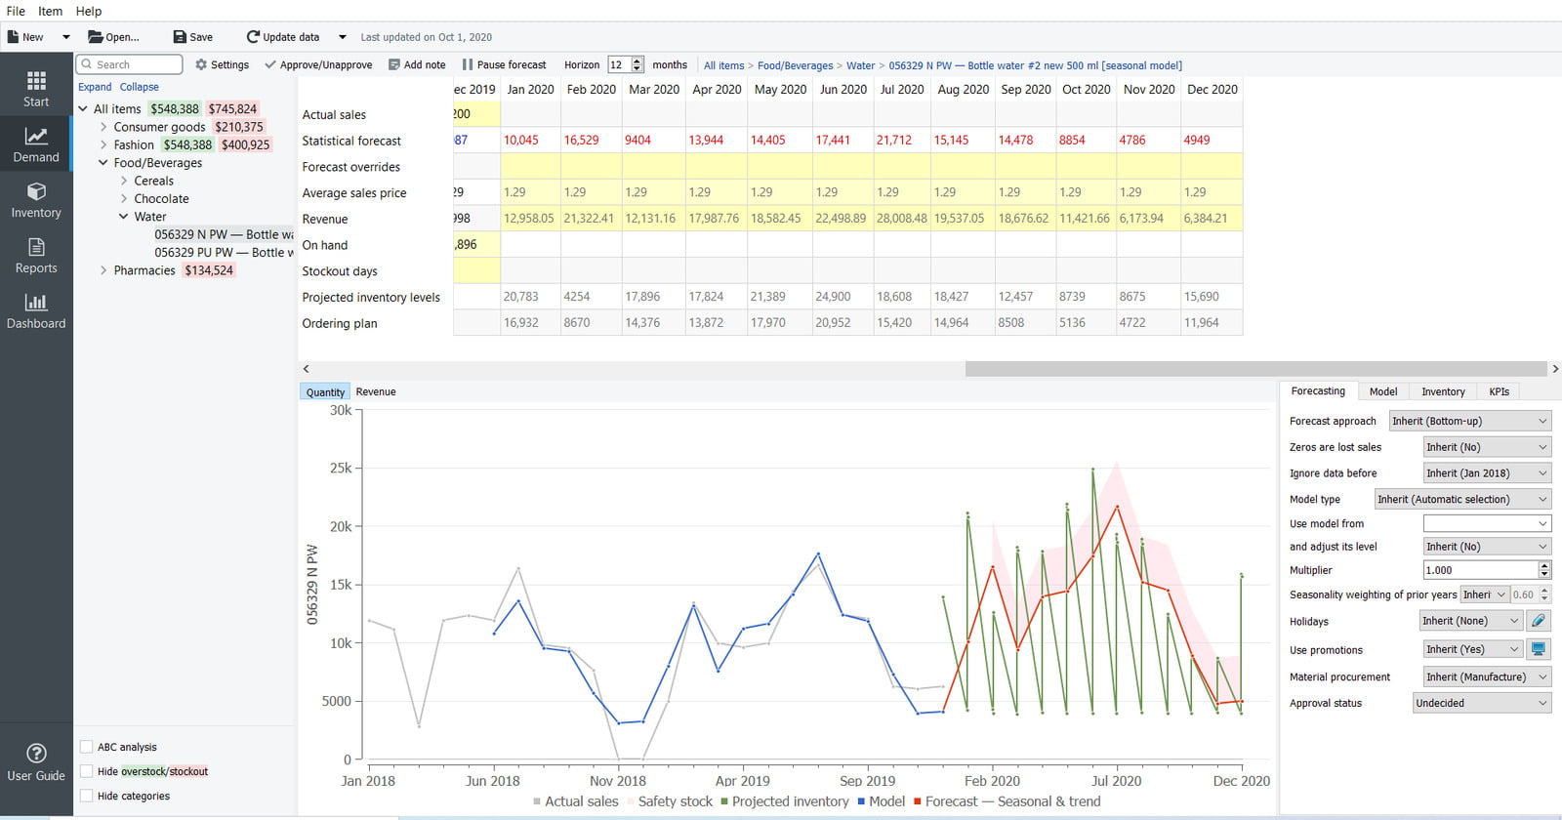Click the Save toolbar button
Image resolution: width=1562 pixels, height=820 pixels.
pos(193,37)
